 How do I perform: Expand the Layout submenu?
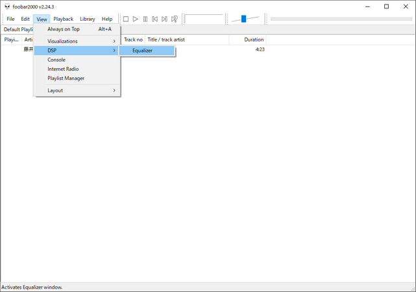pos(77,90)
